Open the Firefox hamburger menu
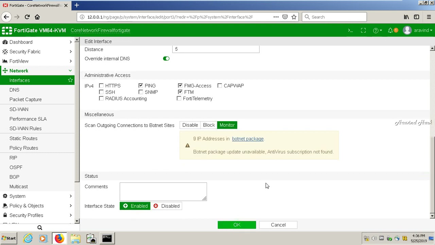435x245 pixels. (x=429, y=17)
